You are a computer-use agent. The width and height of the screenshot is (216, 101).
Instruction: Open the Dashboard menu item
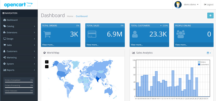19,20
